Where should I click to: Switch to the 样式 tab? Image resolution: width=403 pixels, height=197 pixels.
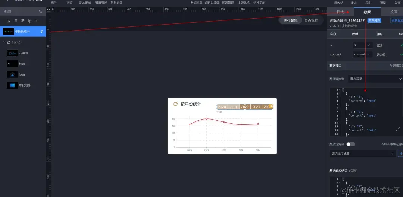[340, 12]
